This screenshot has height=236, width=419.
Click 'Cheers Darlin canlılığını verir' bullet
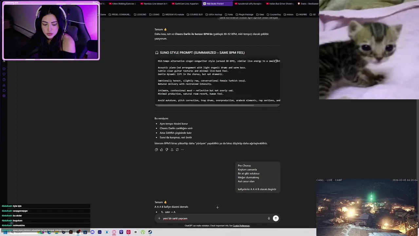tap(176, 128)
